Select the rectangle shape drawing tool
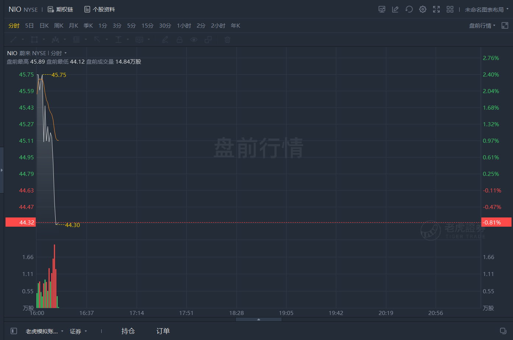 tap(35, 39)
